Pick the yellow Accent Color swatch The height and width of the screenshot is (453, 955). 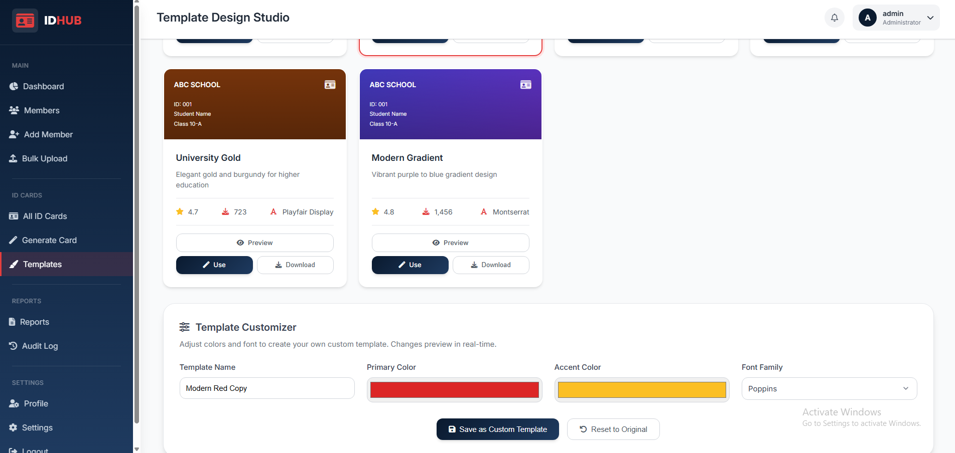(x=641, y=390)
